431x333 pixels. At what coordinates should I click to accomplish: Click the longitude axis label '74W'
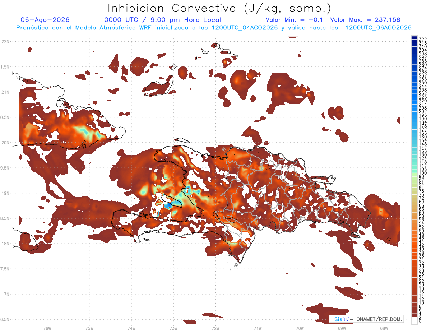[x=131, y=328]
